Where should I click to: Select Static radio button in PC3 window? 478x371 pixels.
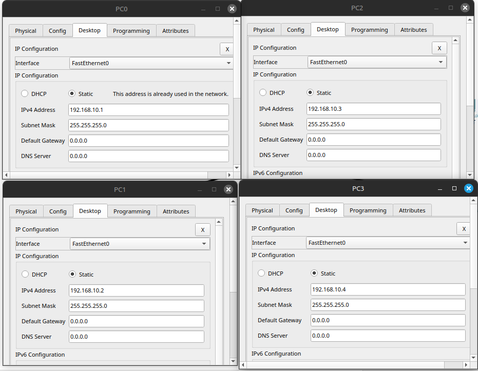(314, 273)
